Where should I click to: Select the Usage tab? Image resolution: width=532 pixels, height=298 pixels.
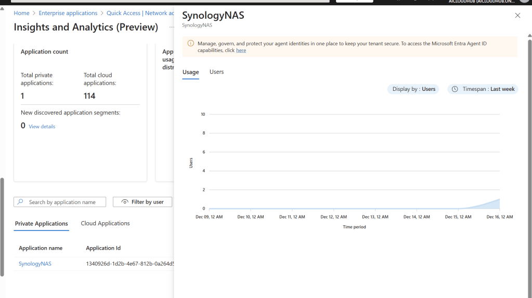click(190, 72)
